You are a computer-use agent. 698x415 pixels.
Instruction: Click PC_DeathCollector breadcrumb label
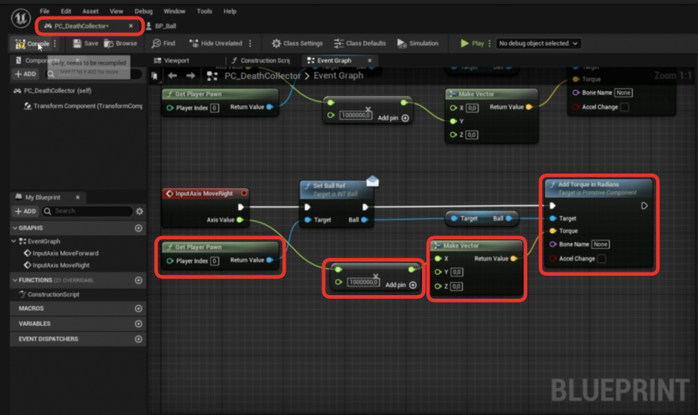point(262,76)
